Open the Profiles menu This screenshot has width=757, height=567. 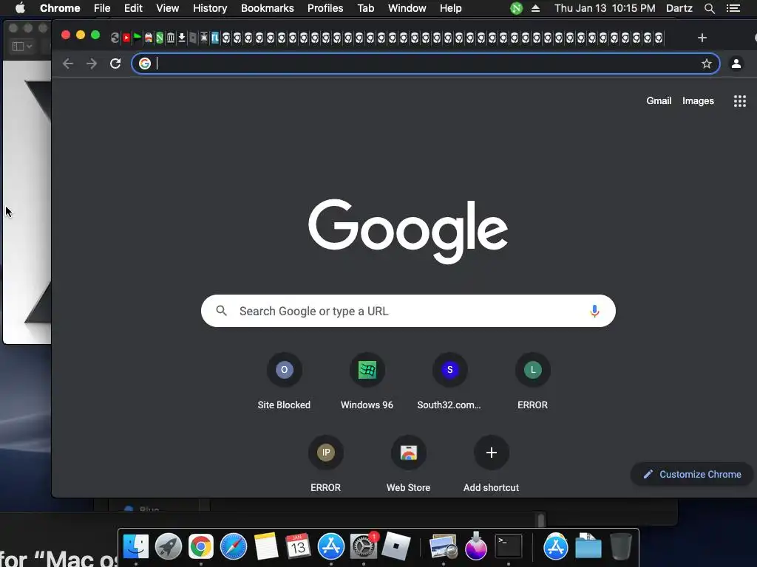tap(325, 8)
